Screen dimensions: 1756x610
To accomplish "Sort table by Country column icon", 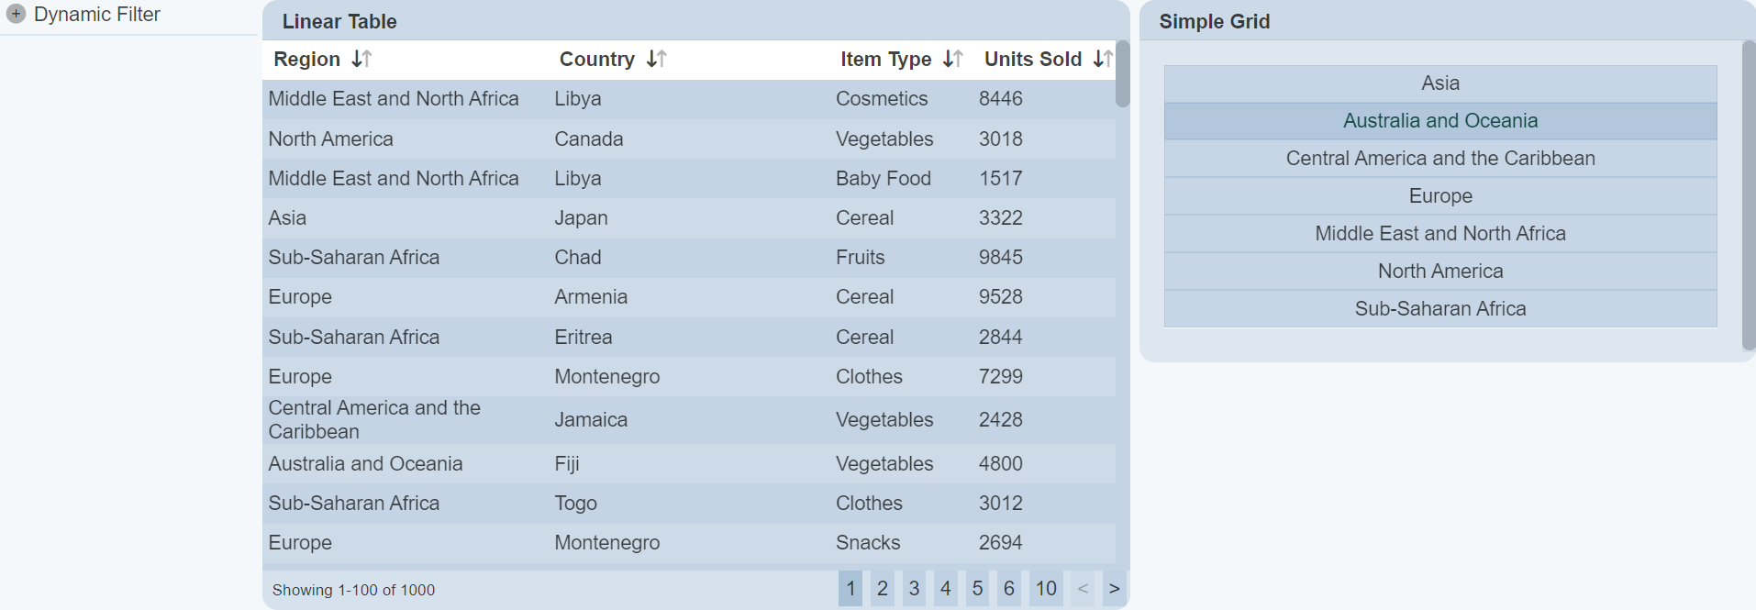I will [656, 60].
